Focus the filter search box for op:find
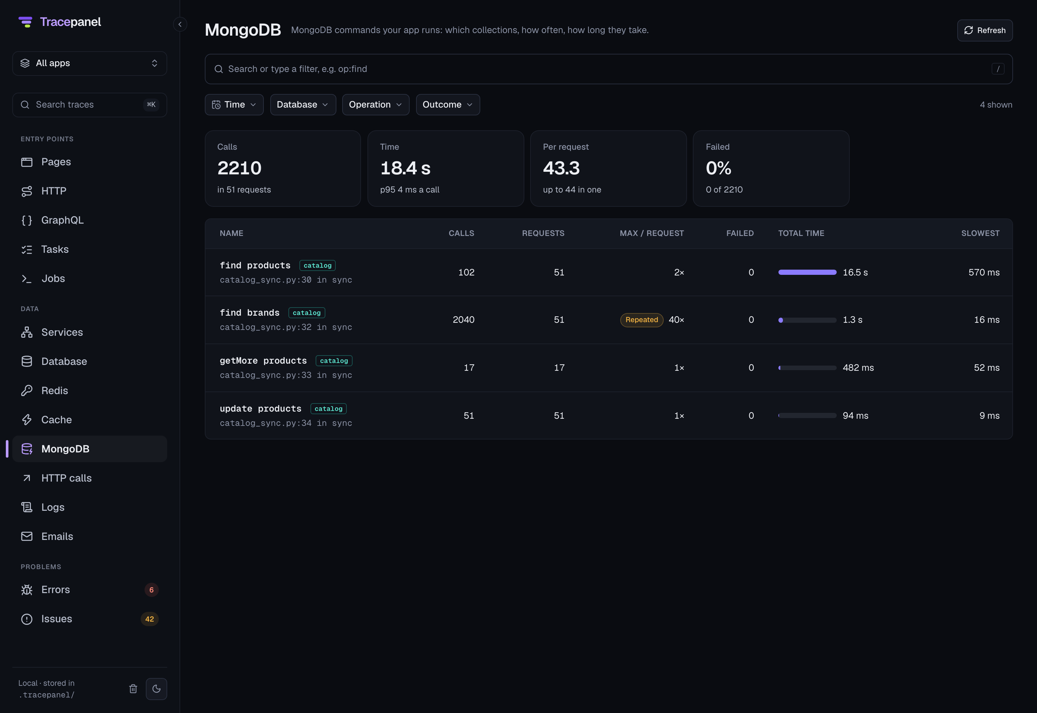 609,69
